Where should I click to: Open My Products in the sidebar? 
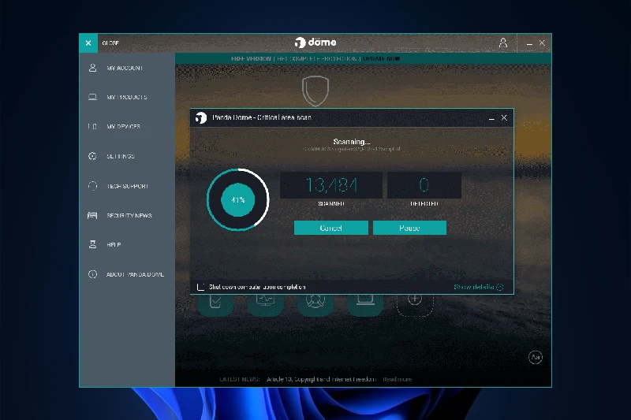tap(127, 97)
